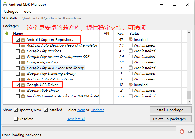Click the Android SDK Manager title bar icon

click(x=5, y=4)
